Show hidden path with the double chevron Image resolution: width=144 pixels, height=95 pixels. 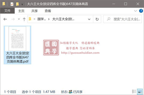coord(35,19)
